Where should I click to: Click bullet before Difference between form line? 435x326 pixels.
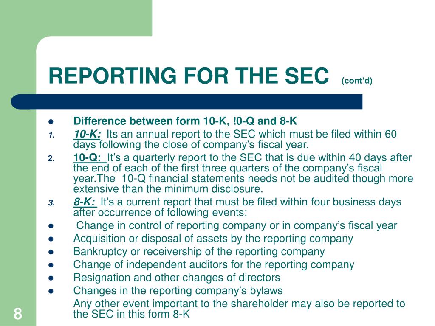coord(51,122)
